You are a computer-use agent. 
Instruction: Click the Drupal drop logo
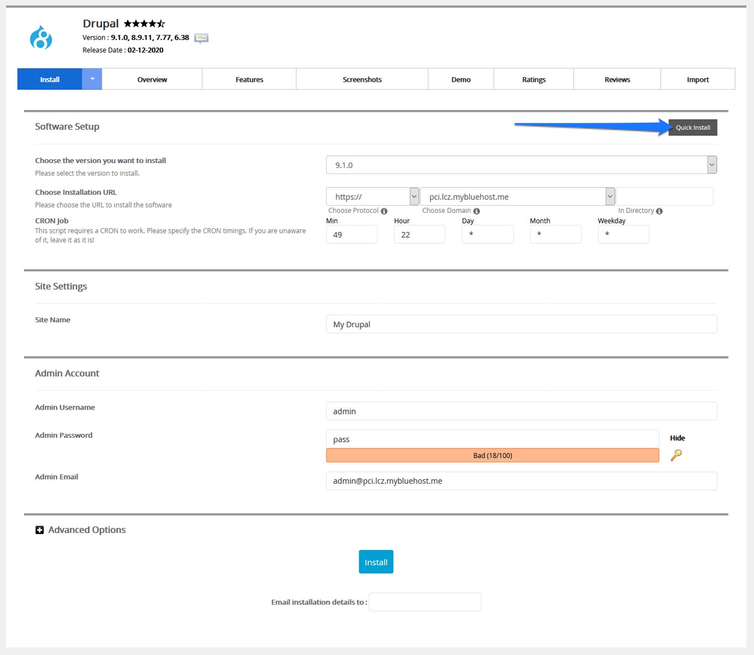coord(41,38)
